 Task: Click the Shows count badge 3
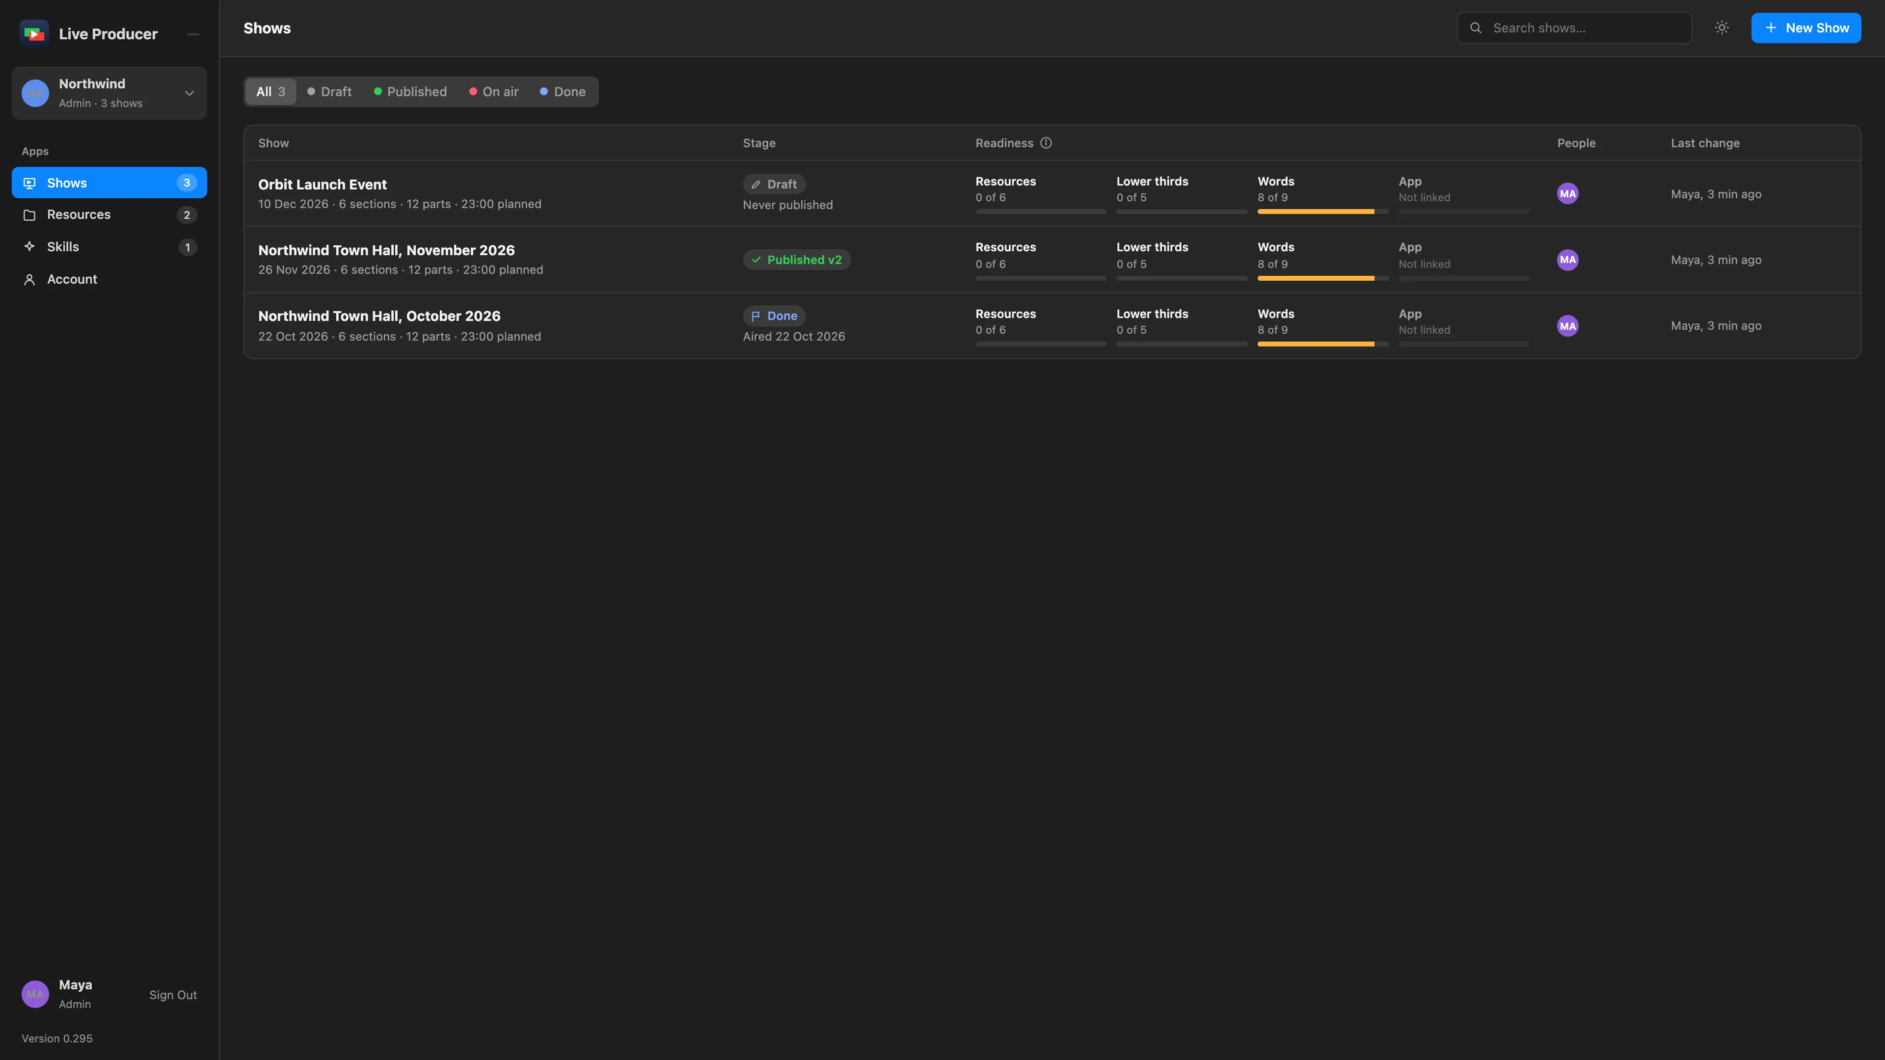tap(187, 183)
